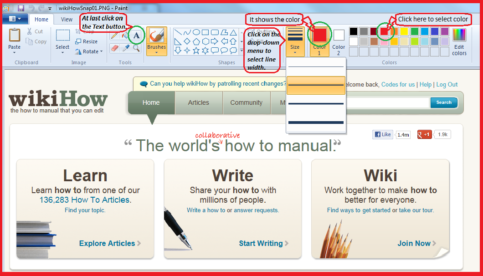Click the Explore Articles link
Image resolution: width=483 pixels, height=276 pixels.
pyautogui.click(x=110, y=243)
